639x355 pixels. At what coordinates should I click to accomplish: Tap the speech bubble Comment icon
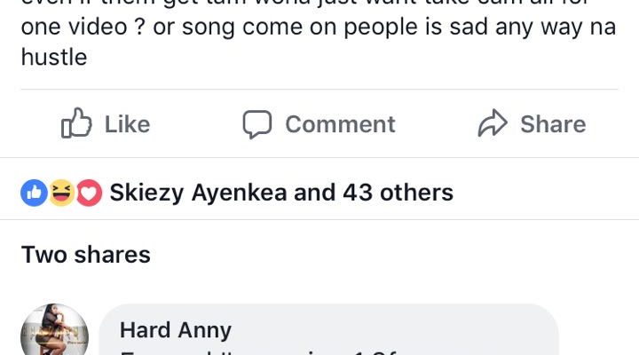pos(257,124)
